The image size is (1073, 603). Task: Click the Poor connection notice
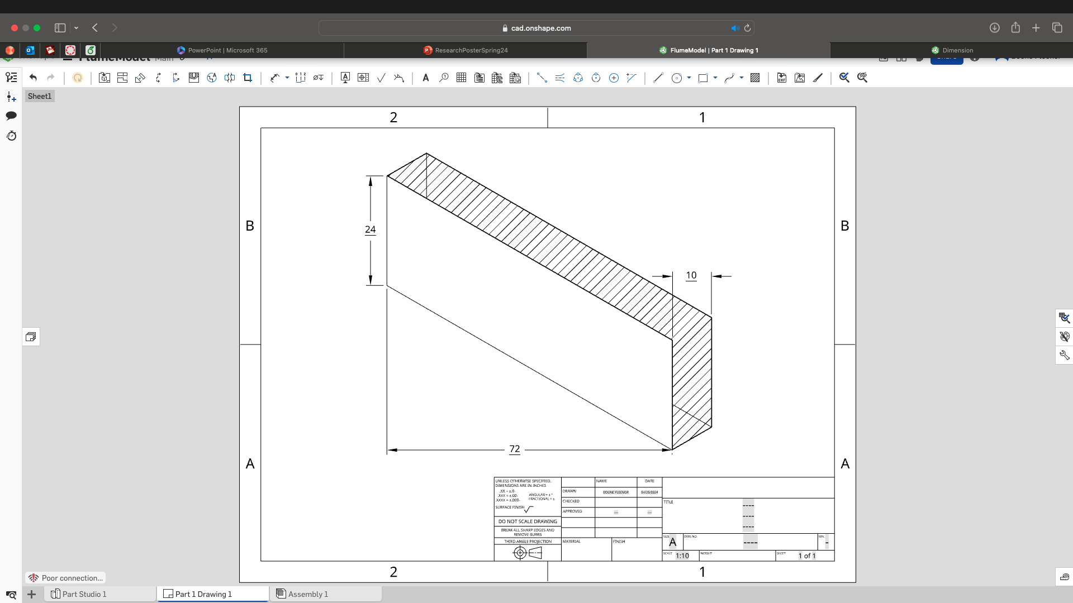coord(66,578)
